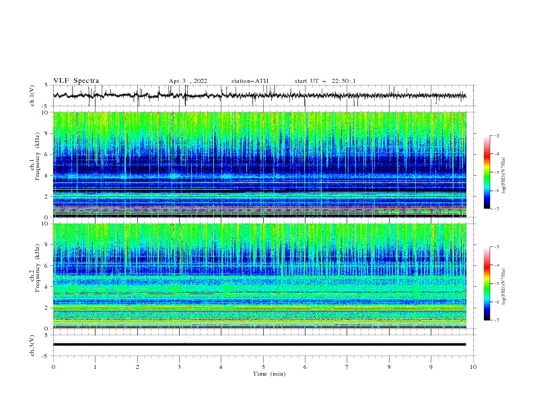Click the log(PSD) label of the ch.1 colorbar
The image size is (533, 412).
tap(503, 176)
